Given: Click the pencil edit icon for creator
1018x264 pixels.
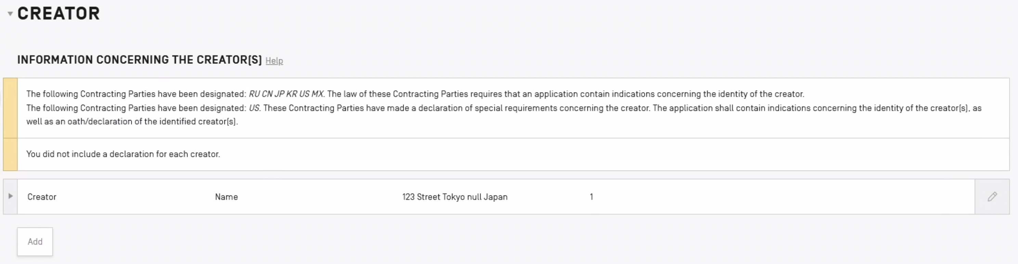Looking at the screenshot, I should (x=992, y=196).
